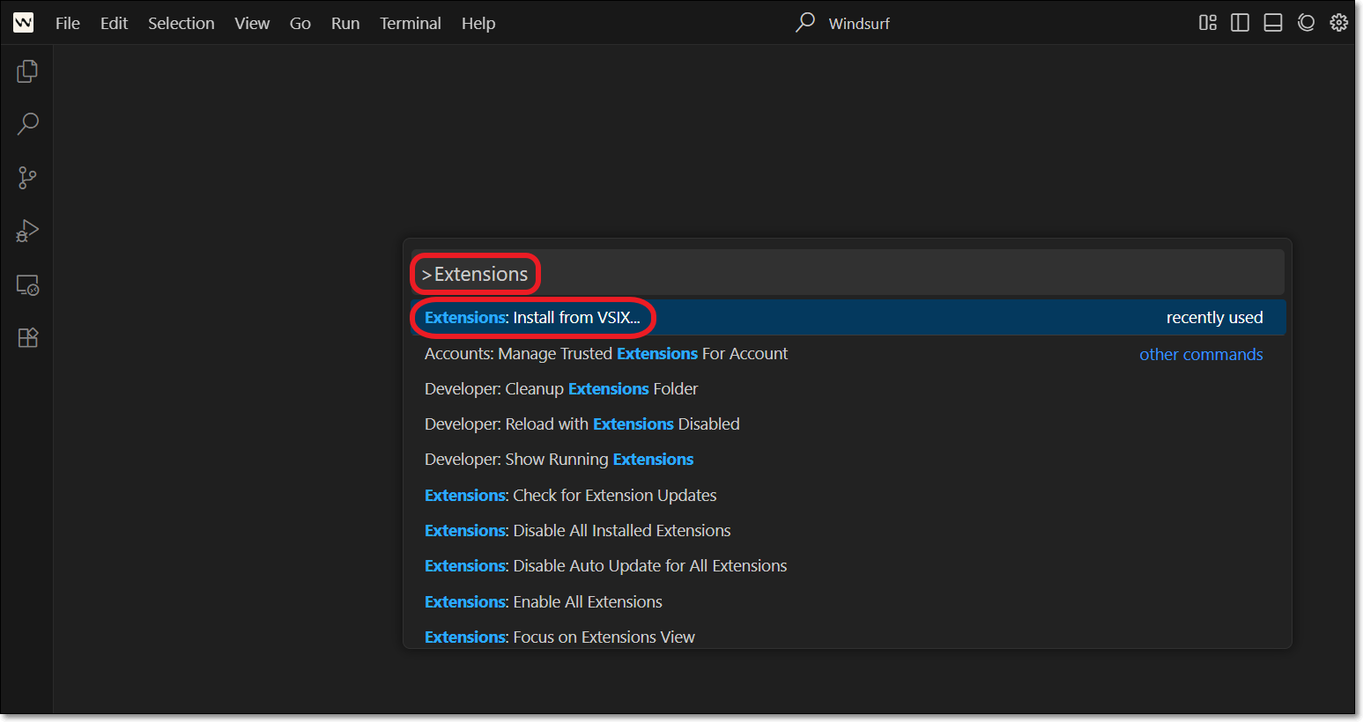
Task: Open the Explorer view in activity bar
Action: 27,70
